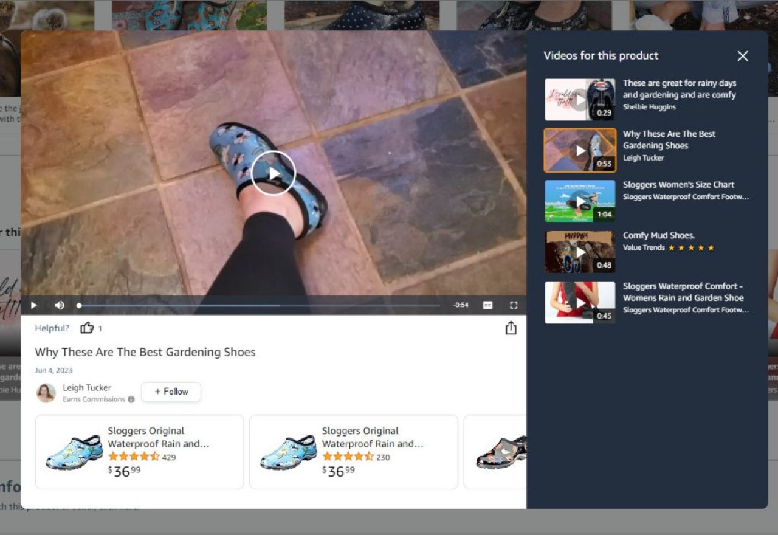Click the + Follow button
Viewport: 778px width, 535px height.
pos(171,392)
